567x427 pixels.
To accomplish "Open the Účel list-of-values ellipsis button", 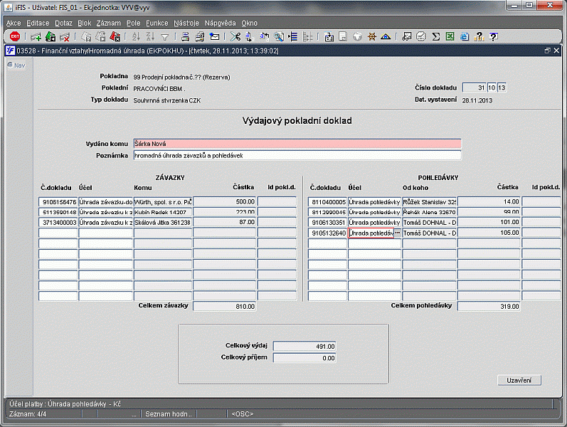I will tap(398, 233).
